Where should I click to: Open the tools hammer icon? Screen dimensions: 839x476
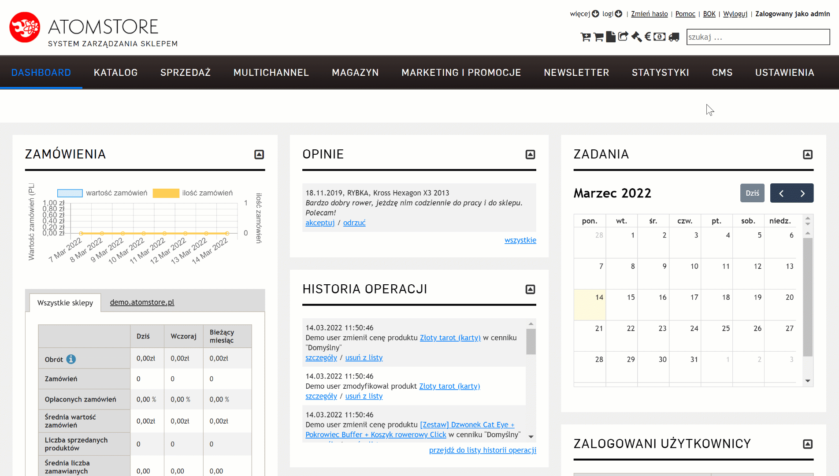click(x=636, y=37)
